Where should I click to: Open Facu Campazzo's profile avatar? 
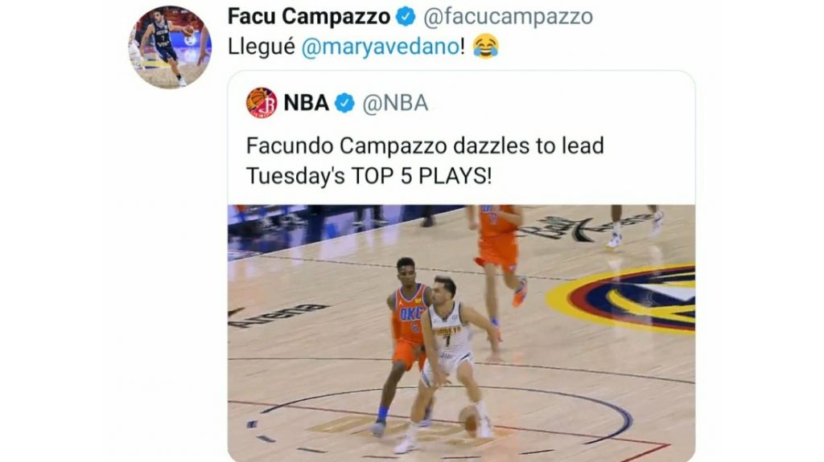[170, 47]
